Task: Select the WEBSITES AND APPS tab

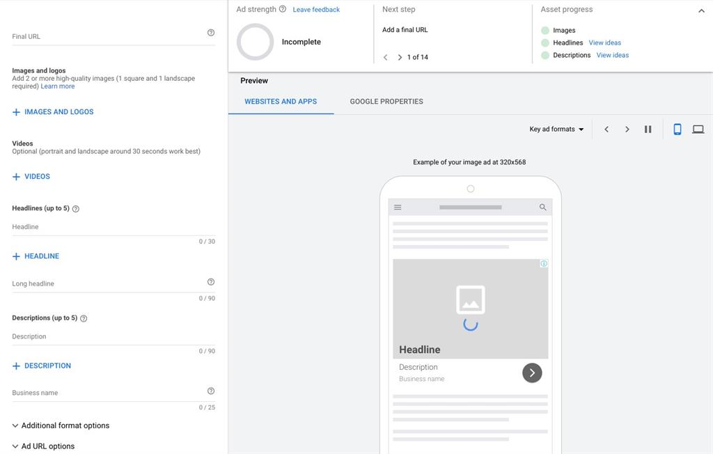Action: click(x=281, y=101)
